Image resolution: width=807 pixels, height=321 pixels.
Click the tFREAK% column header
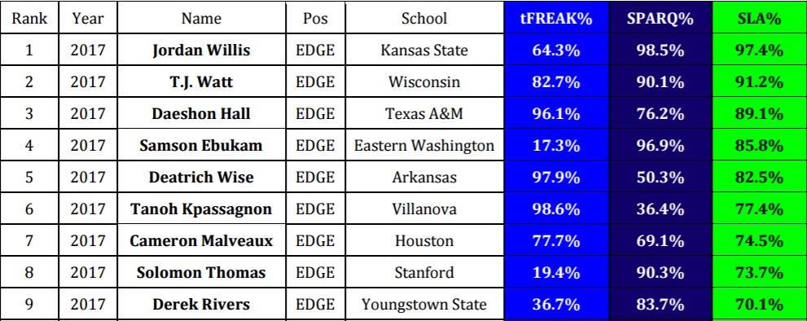(x=556, y=18)
